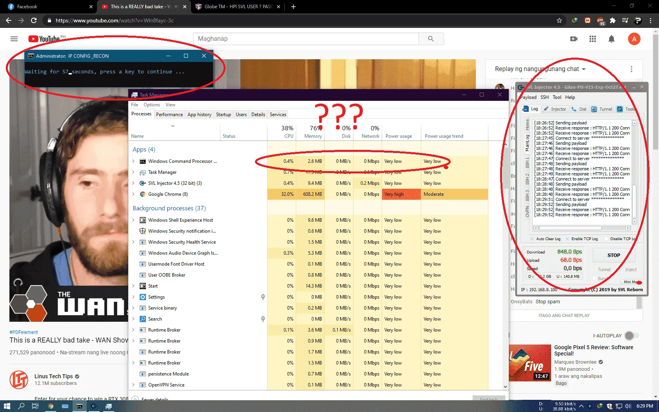Mute the YouTube tab via its speaker icon
This screenshot has width=659, height=412.
[176, 7]
